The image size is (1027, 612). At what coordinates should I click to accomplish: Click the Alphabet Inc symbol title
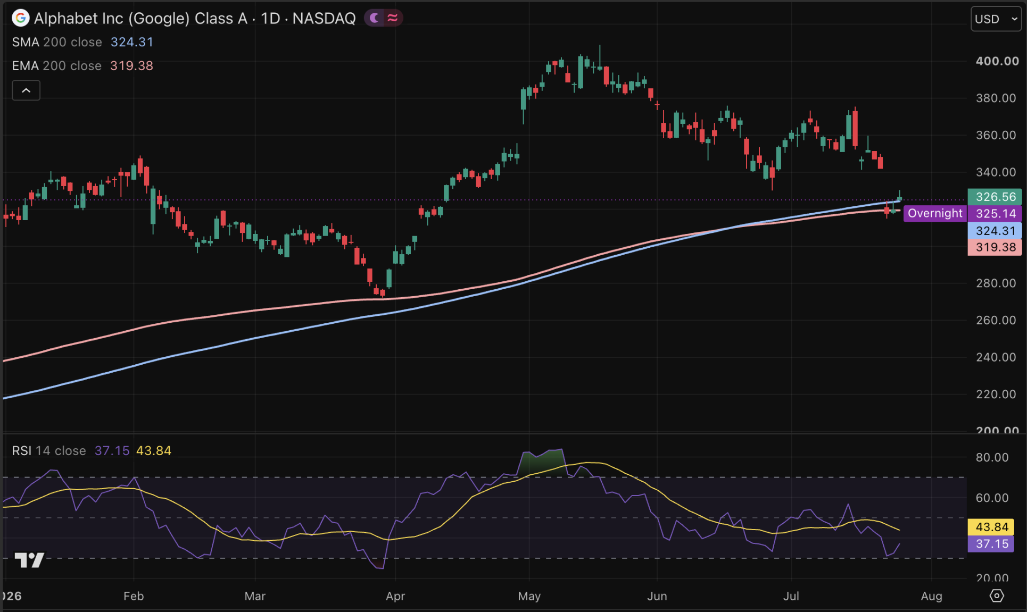pyautogui.click(x=195, y=18)
